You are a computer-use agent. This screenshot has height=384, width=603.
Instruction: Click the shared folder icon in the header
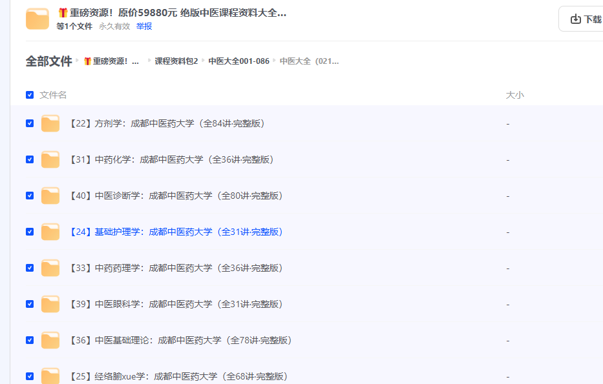pos(37,19)
